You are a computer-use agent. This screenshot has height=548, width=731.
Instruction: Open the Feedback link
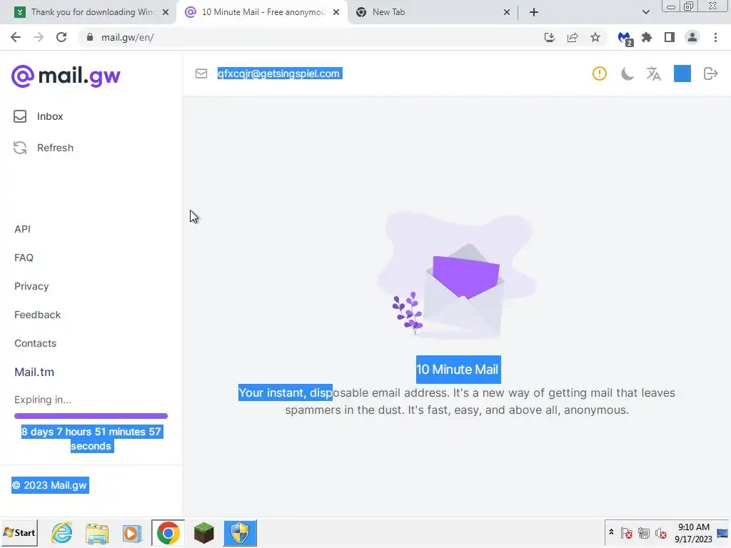click(x=37, y=315)
